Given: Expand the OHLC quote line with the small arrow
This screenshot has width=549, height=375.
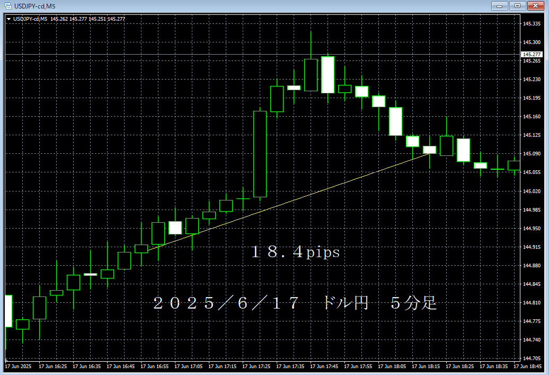Looking at the screenshot, I should tap(9, 18).
